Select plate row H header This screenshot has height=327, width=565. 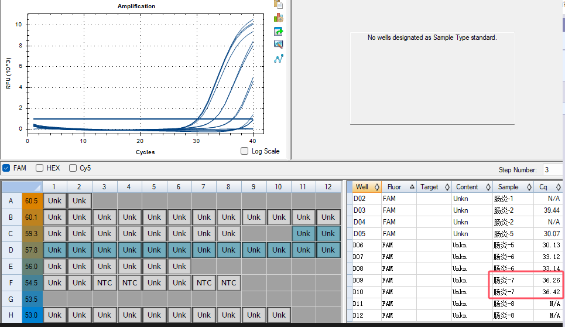pyautogui.click(x=11, y=315)
